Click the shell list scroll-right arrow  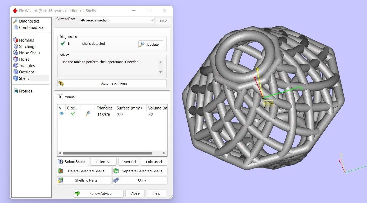click(x=164, y=153)
